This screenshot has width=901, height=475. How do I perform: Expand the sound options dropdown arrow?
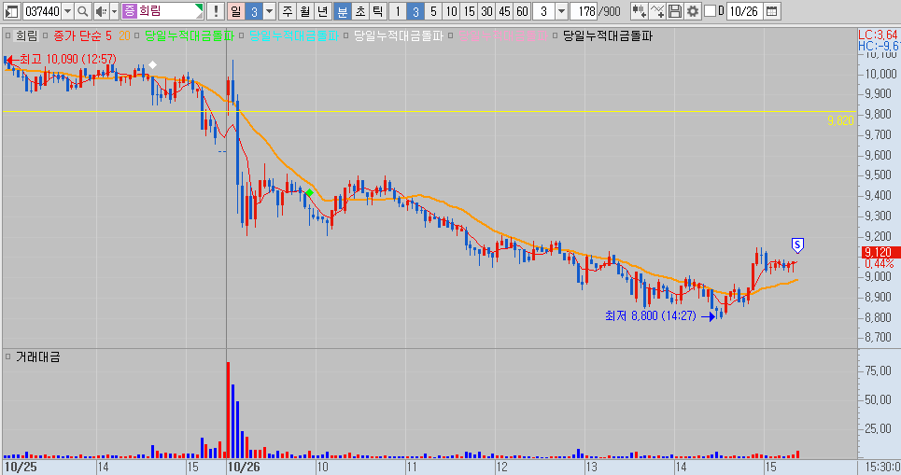(x=114, y=11)
